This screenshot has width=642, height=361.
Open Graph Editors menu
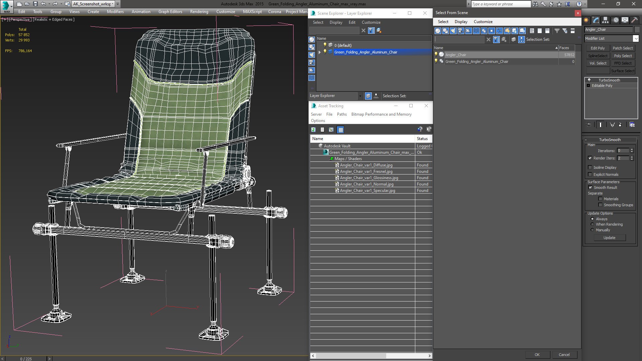pos(170,11)
